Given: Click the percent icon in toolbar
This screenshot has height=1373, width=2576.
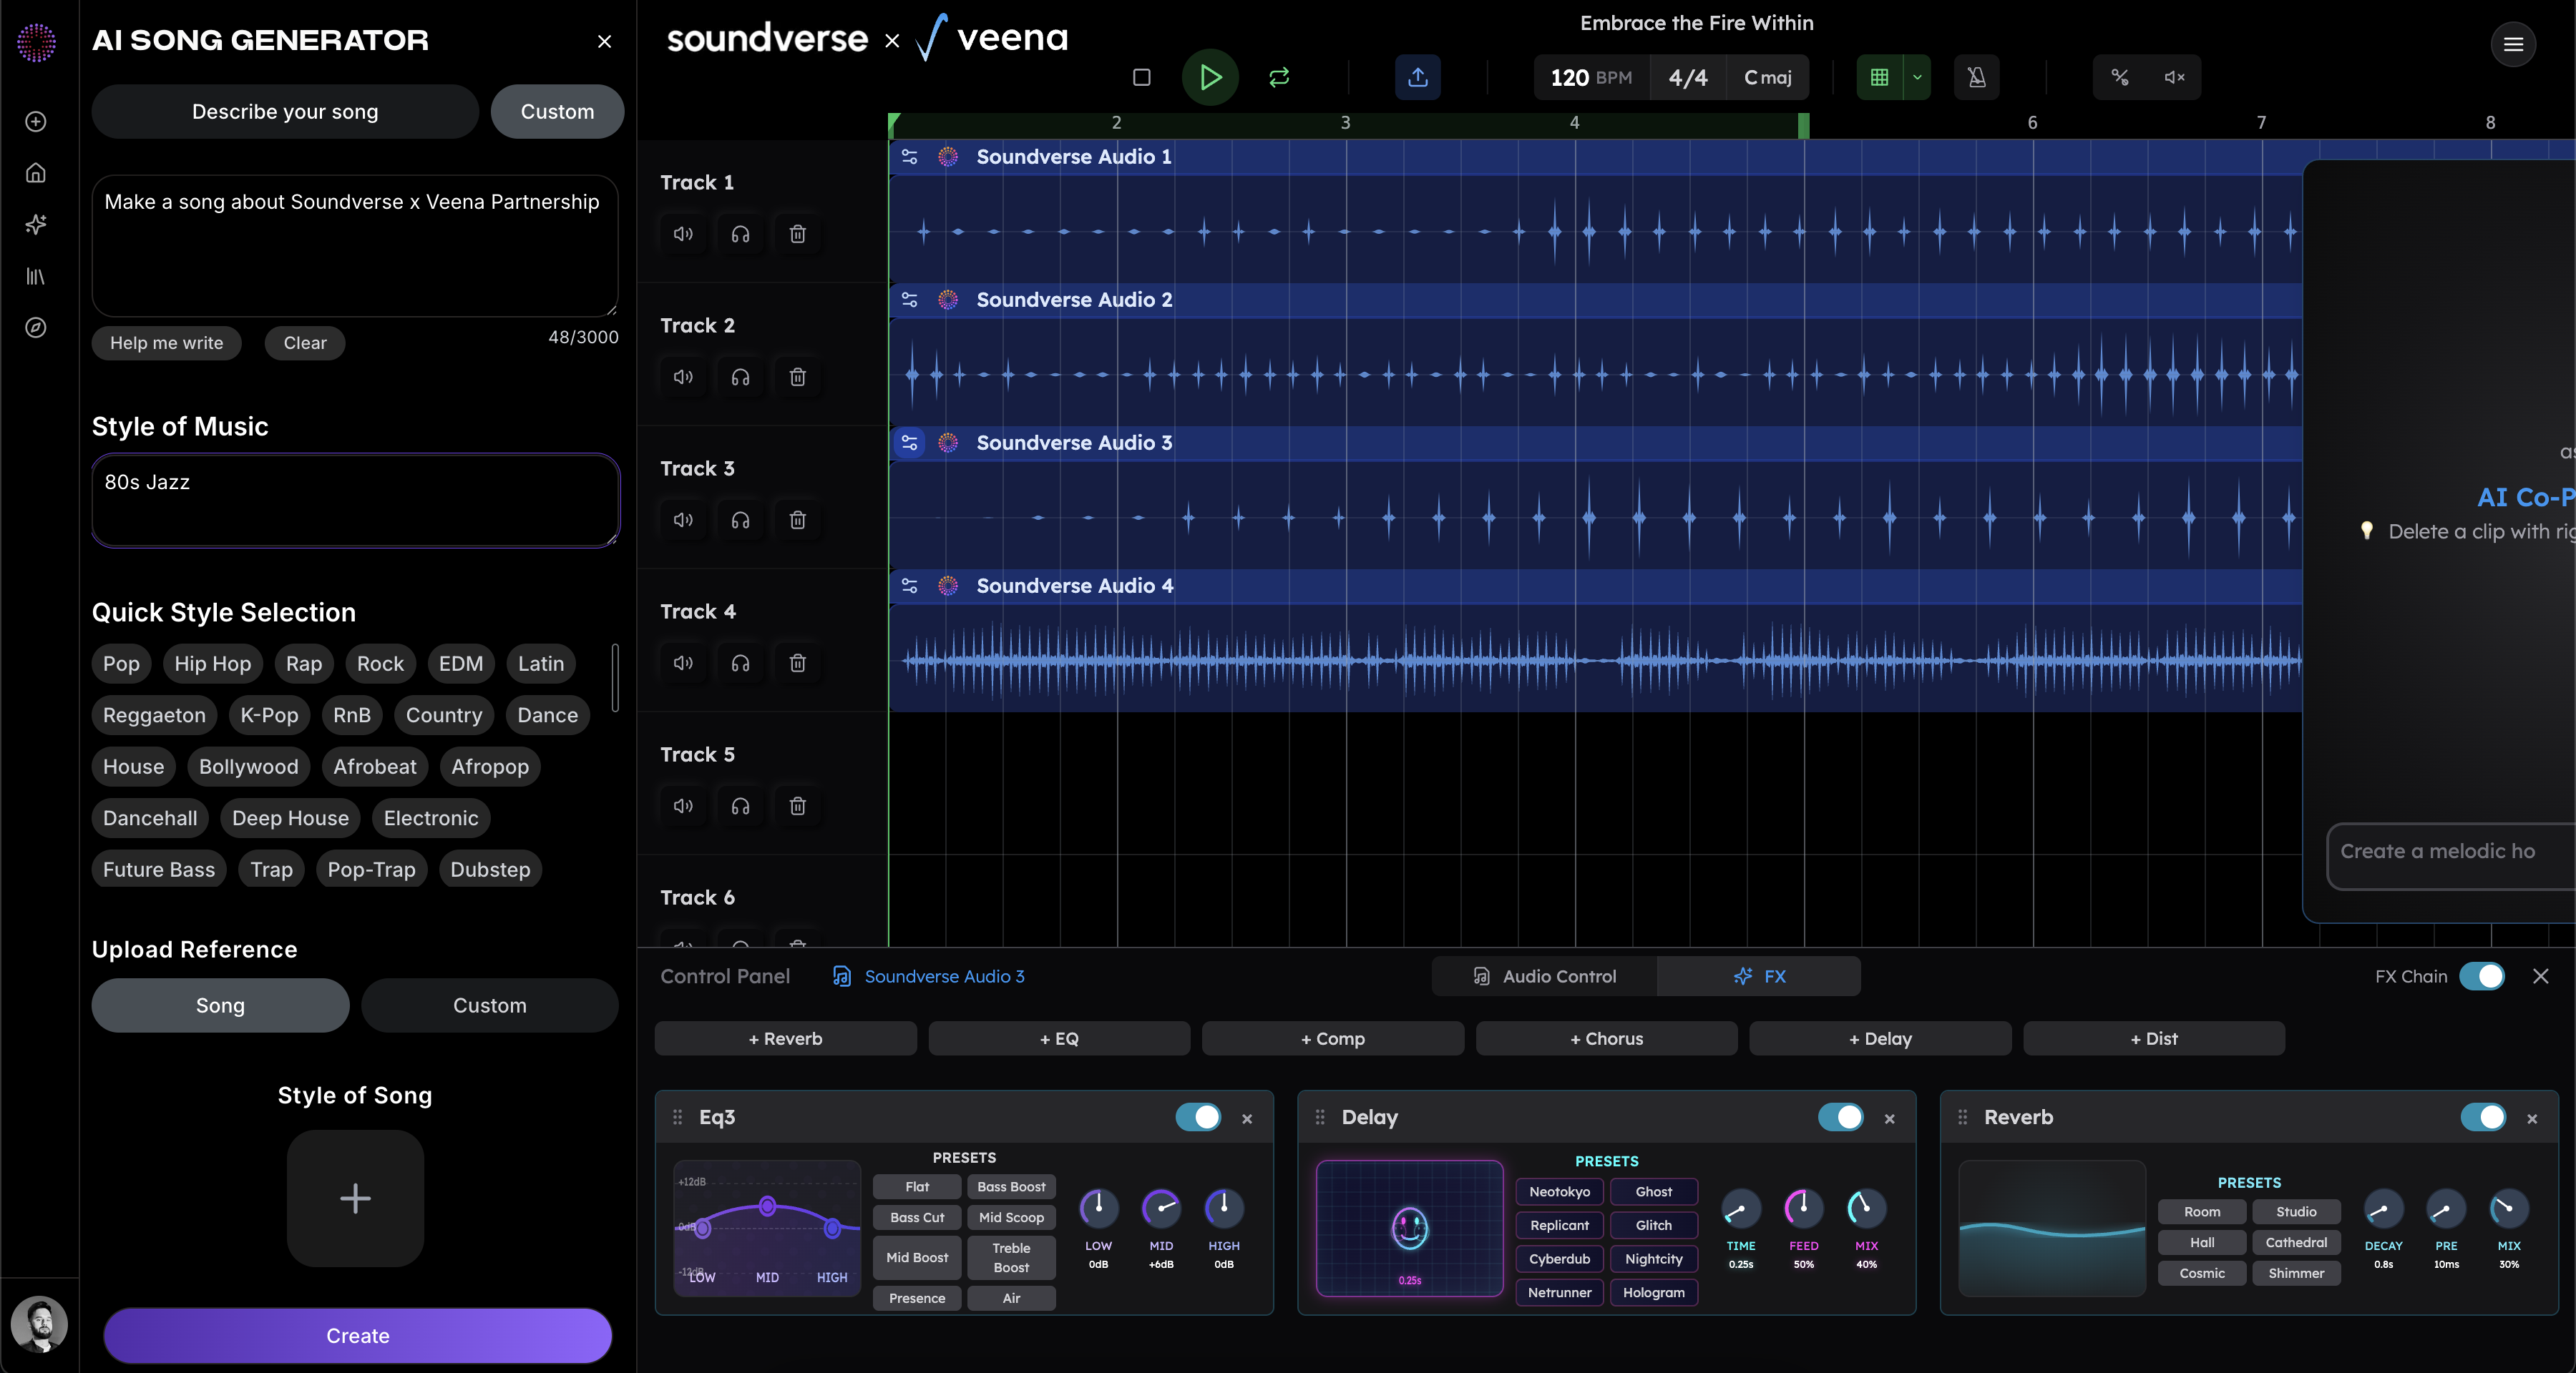Looking at the screenshot, I should [2120, 77].
